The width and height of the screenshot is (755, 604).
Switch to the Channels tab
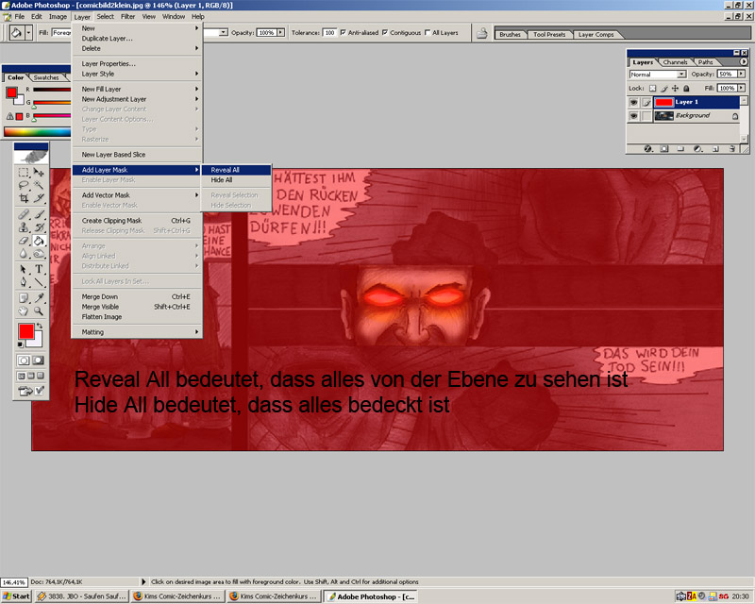point(675,62)
